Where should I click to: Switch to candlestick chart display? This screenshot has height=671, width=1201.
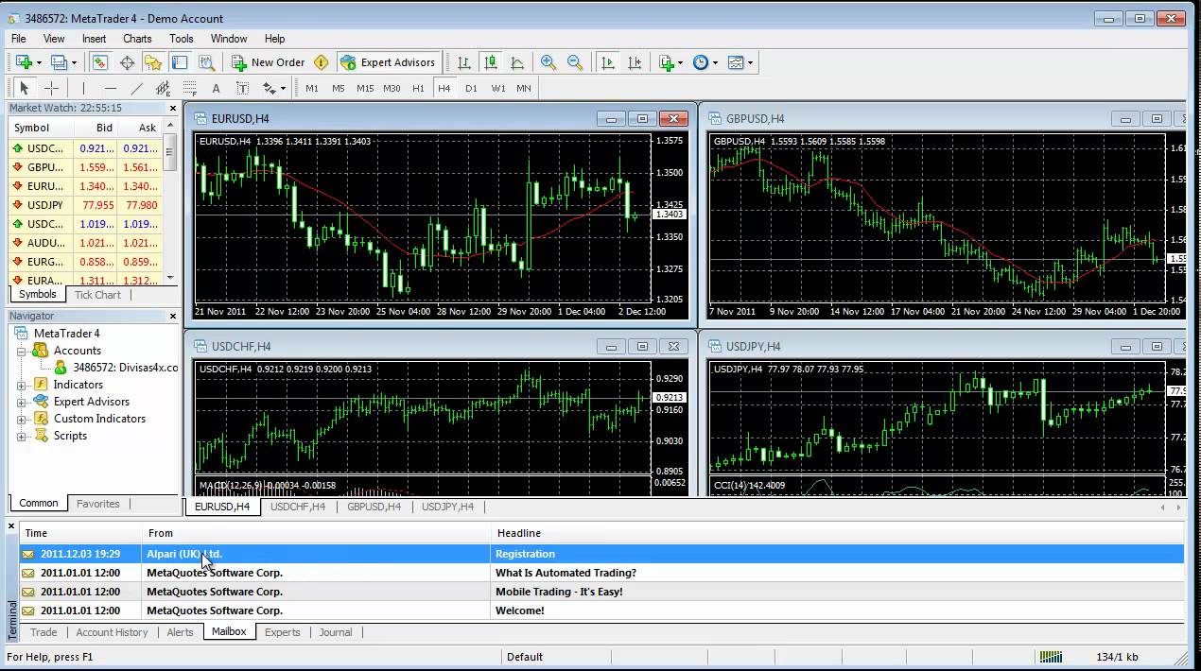point(491,62)
